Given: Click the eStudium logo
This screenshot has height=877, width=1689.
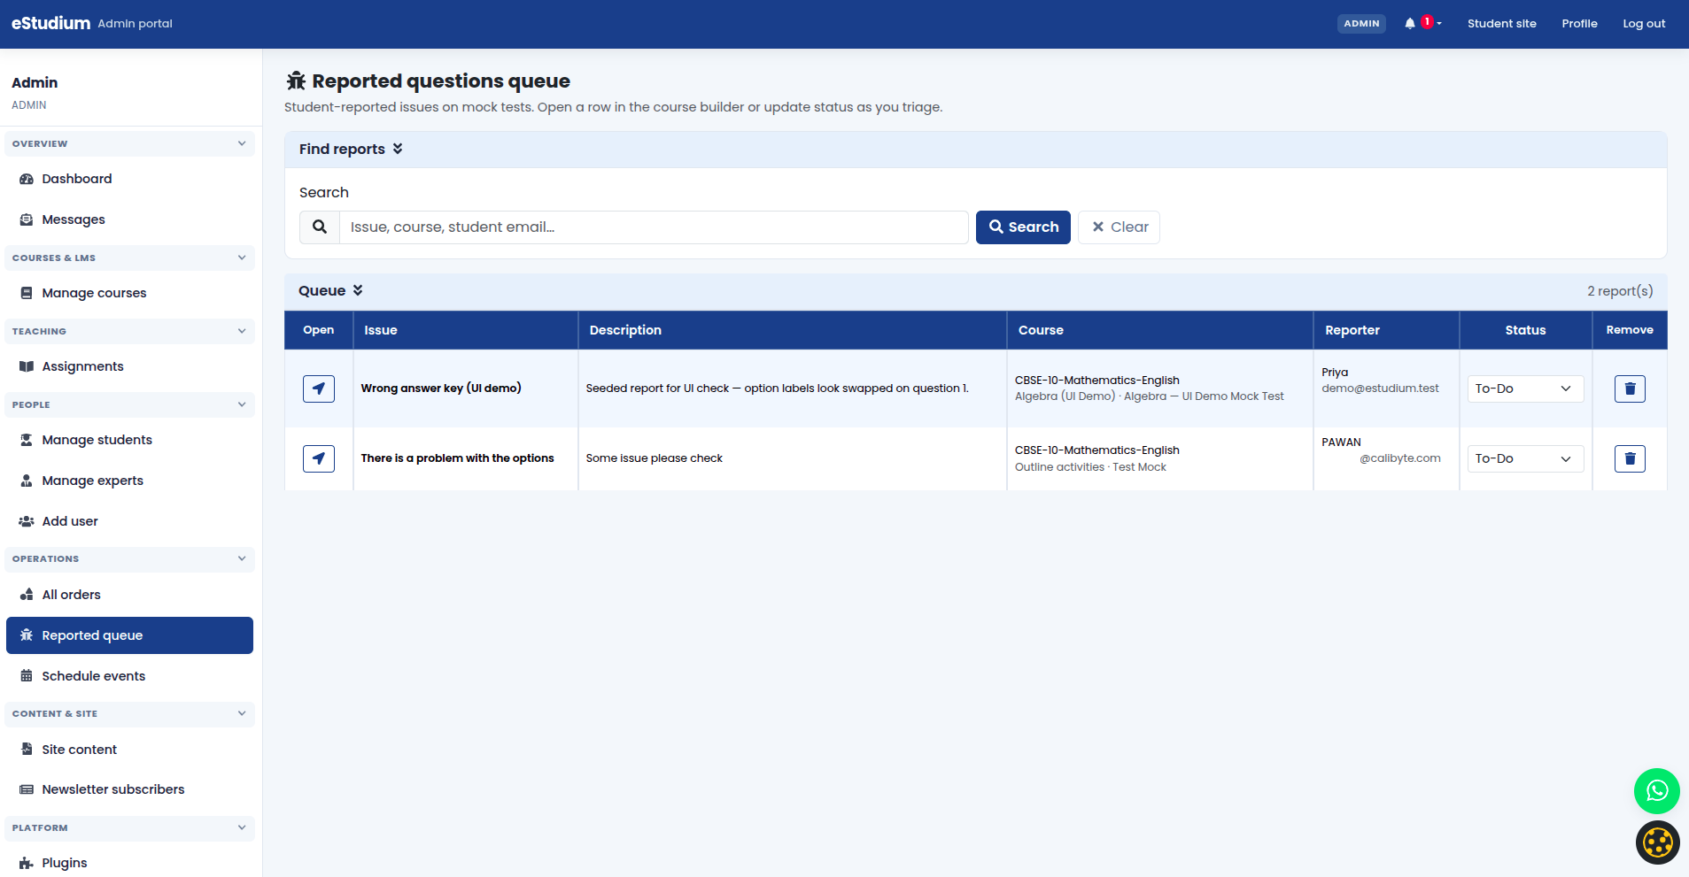Looking at the screenshot, I should coord(50,23).
